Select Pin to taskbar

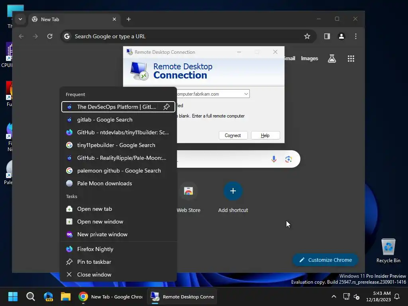click(x=118, y=262)
